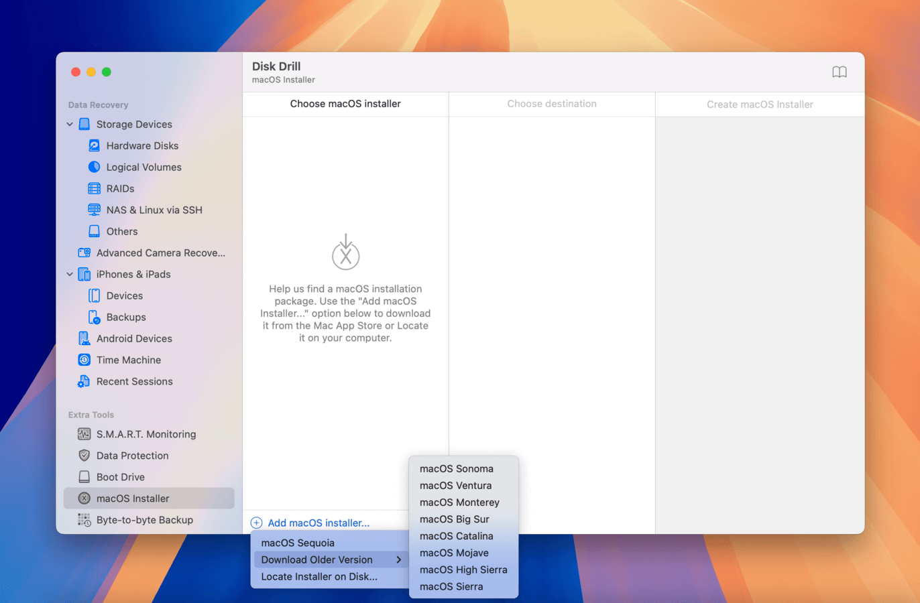Click the Disk Drill window title
The image size is (920, 603).
276,66
